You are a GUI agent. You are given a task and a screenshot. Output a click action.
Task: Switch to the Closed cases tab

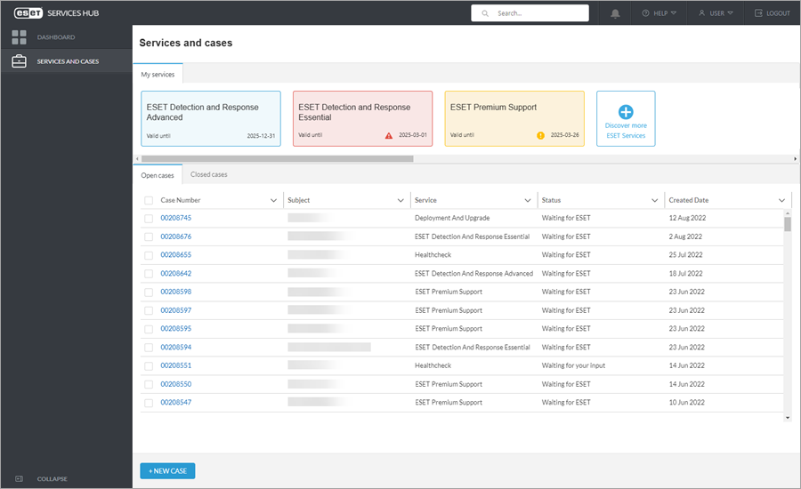(x=209, y=174)
